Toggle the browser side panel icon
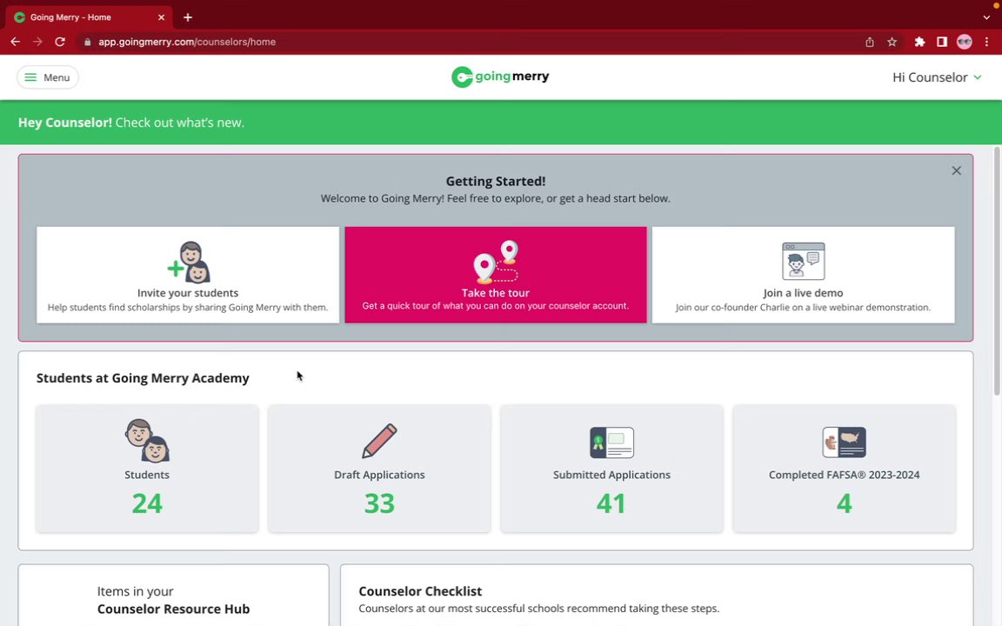 pos(942,42)
